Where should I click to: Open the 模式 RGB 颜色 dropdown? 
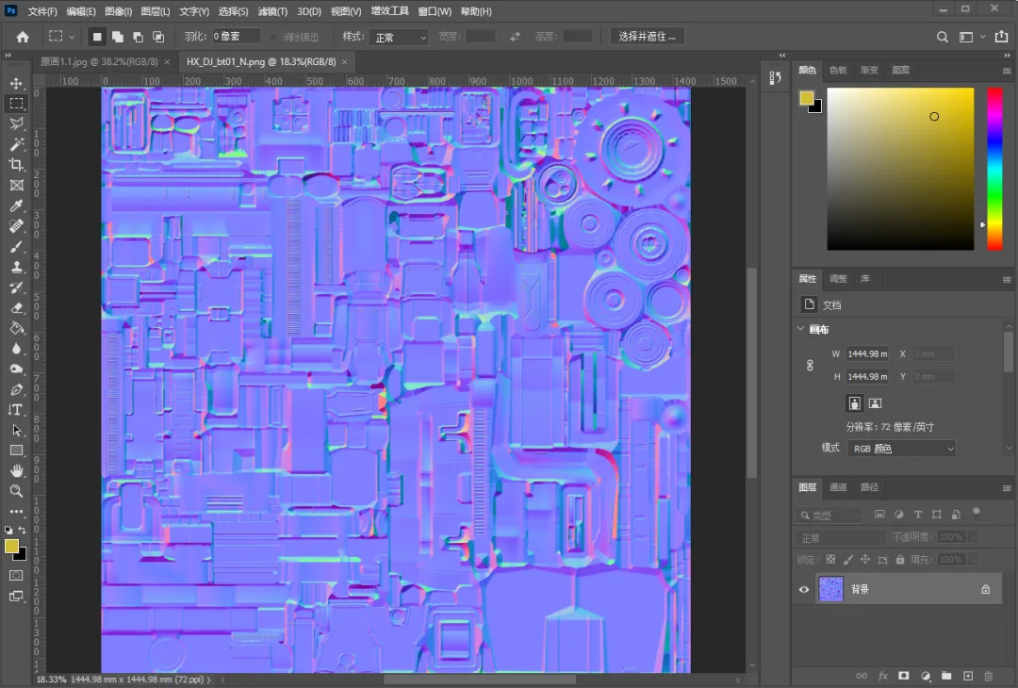901,449
